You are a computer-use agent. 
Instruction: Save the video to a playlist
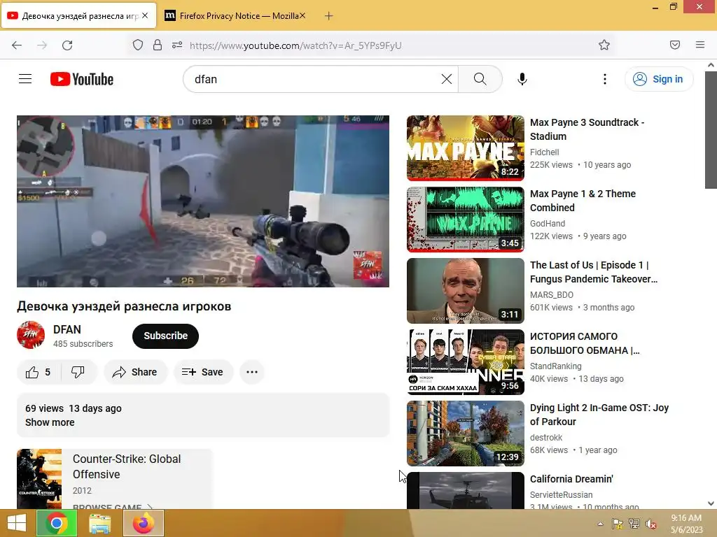click(203, 372)
